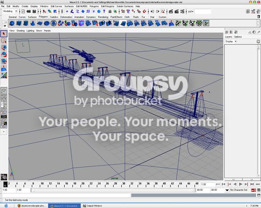Click the shelf trash can icon
Viewport: 261px width, 208px height.
(x=258, y=17)
